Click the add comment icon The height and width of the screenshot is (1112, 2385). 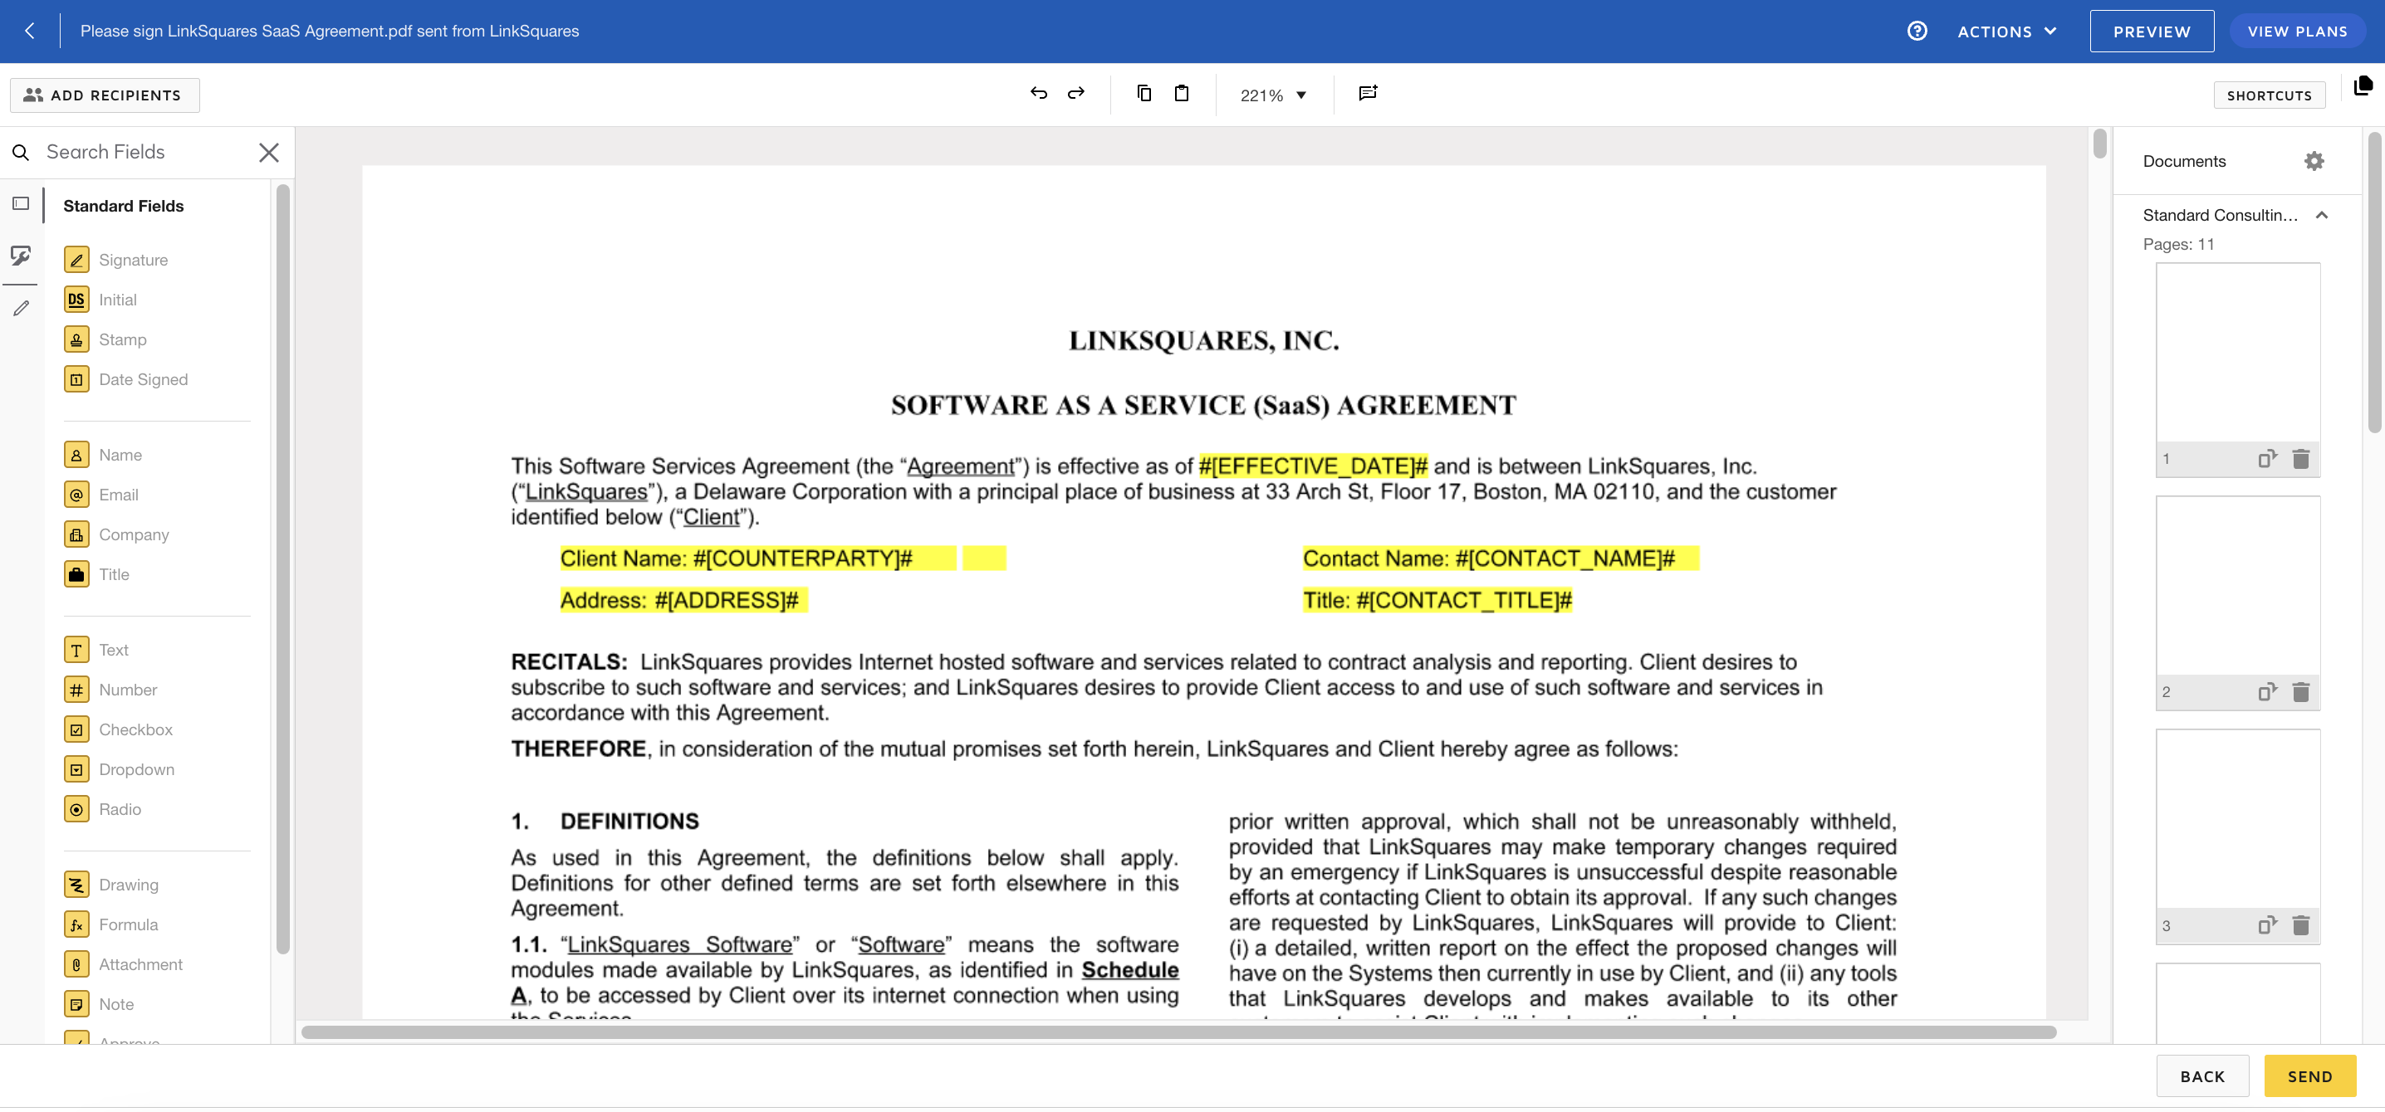point(1368,94)
